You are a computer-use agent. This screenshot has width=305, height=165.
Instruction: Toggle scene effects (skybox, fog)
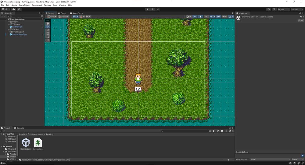211,17
